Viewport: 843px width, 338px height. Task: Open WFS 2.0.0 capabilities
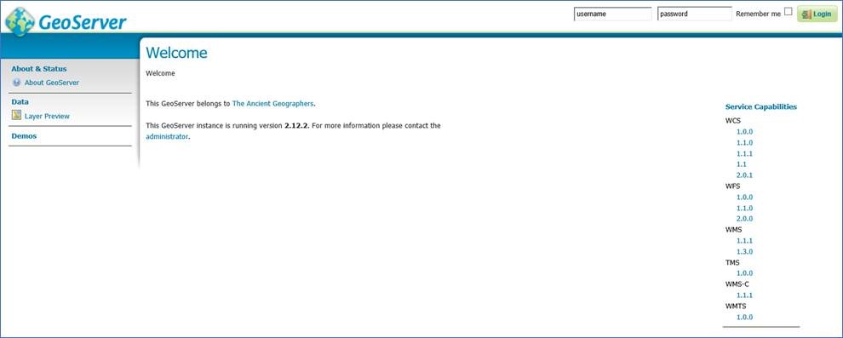coord(744,219)
